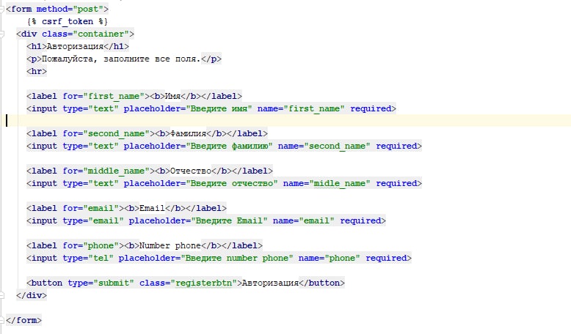Click type="tel" attribute in input

coord(88,258)
